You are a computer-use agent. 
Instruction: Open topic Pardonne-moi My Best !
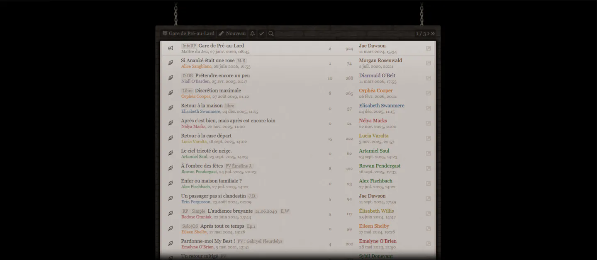click(208, 241)
